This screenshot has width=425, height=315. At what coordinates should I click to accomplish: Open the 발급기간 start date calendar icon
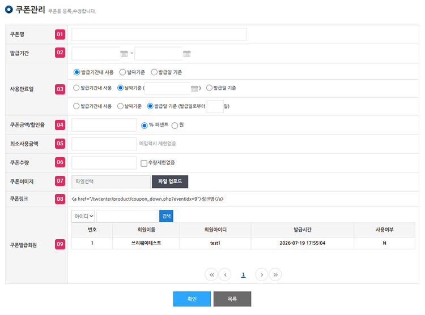[x=124, y=54]
